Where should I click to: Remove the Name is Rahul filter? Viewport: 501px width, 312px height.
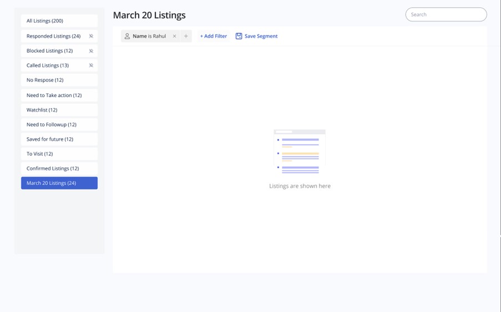click(x=174, y=36)
